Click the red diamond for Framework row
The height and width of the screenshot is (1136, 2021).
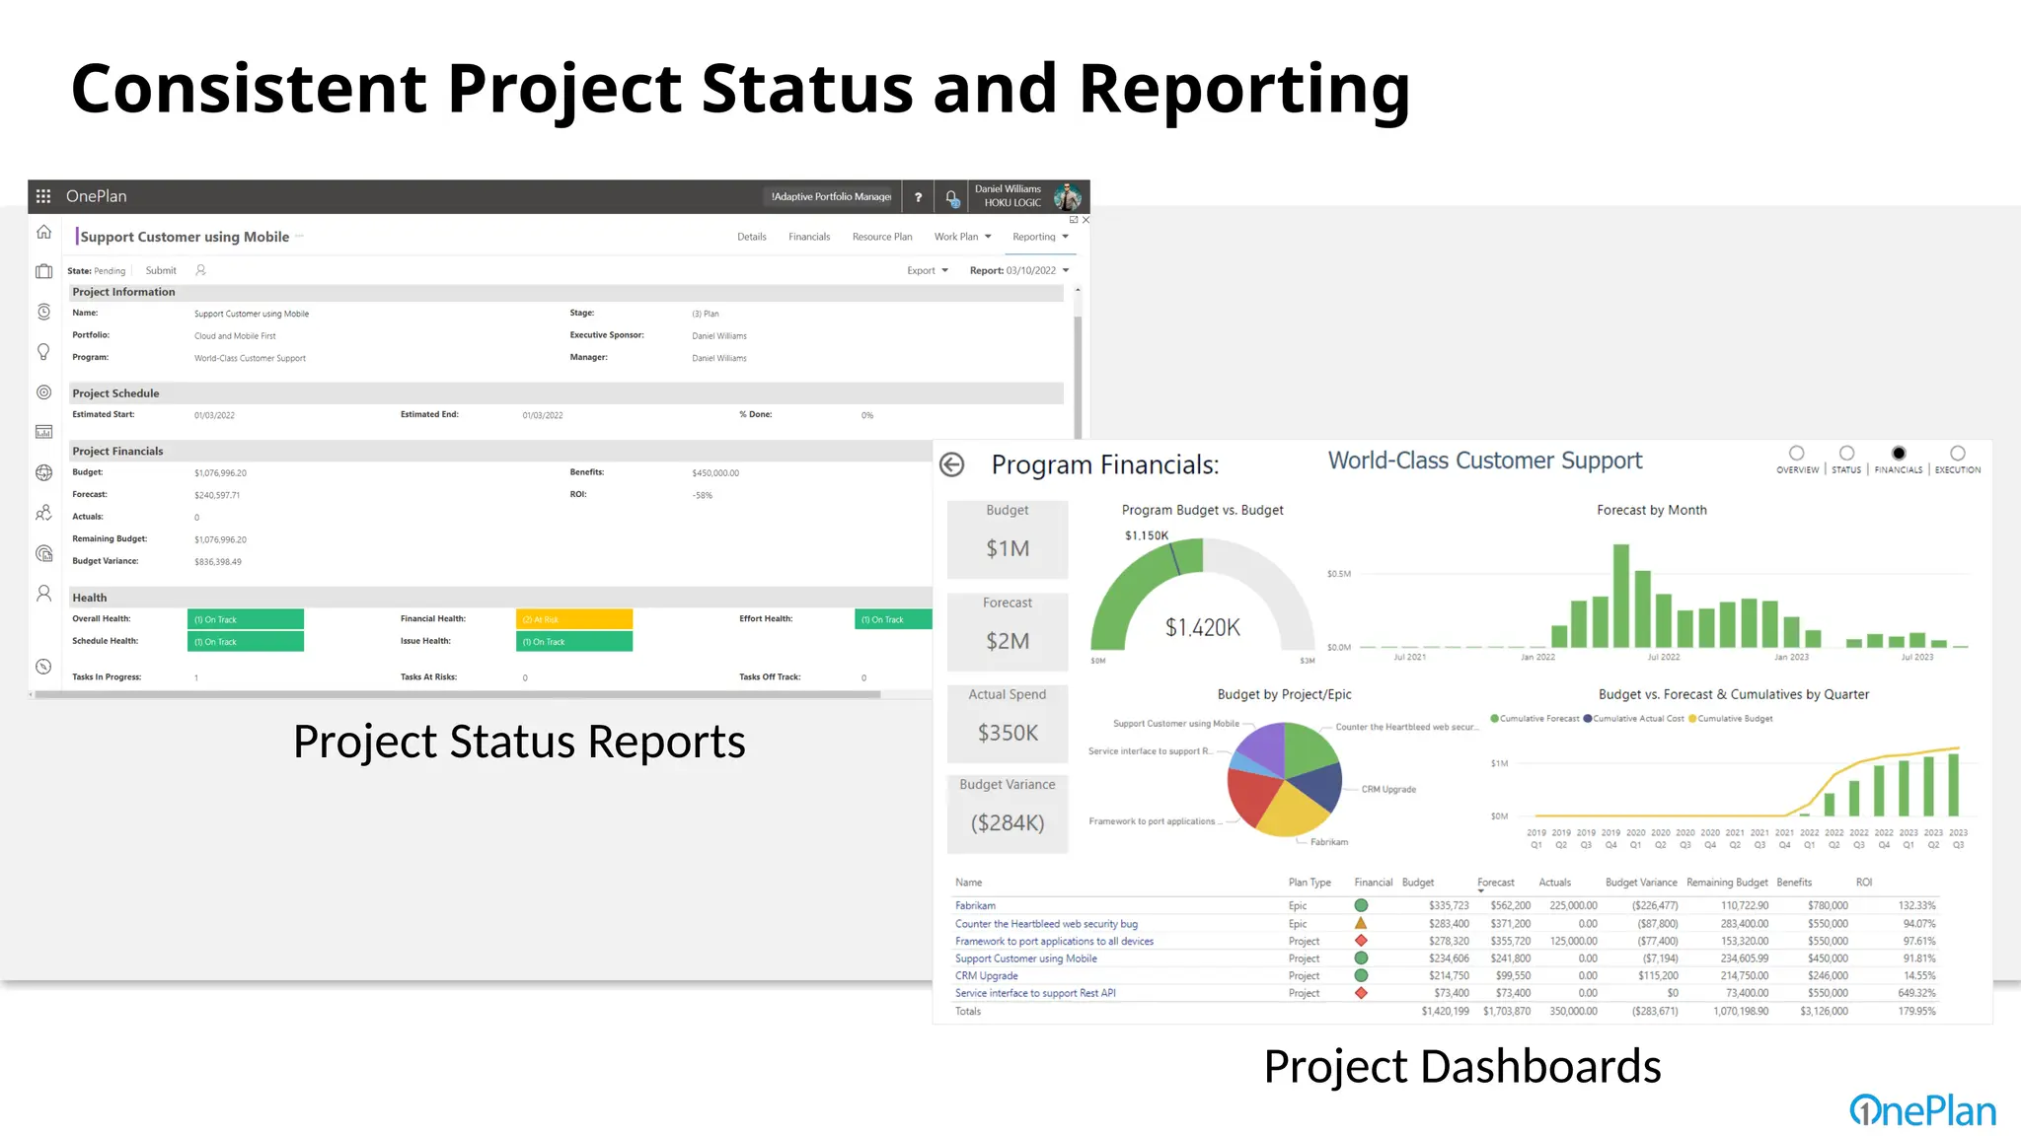click(1361, 941)
